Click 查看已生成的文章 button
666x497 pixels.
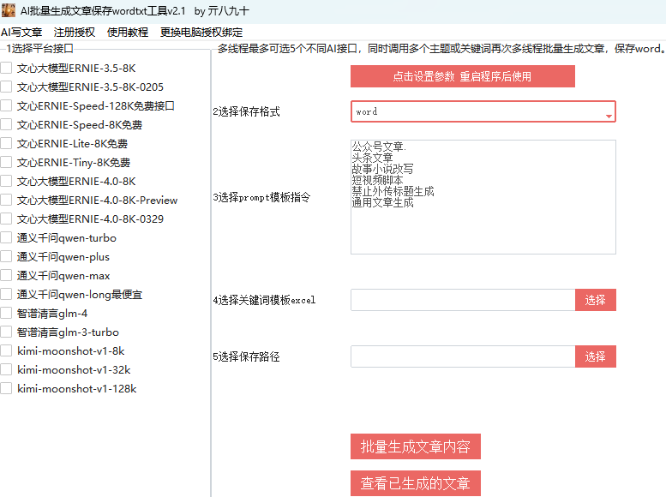tap(415, 483)
